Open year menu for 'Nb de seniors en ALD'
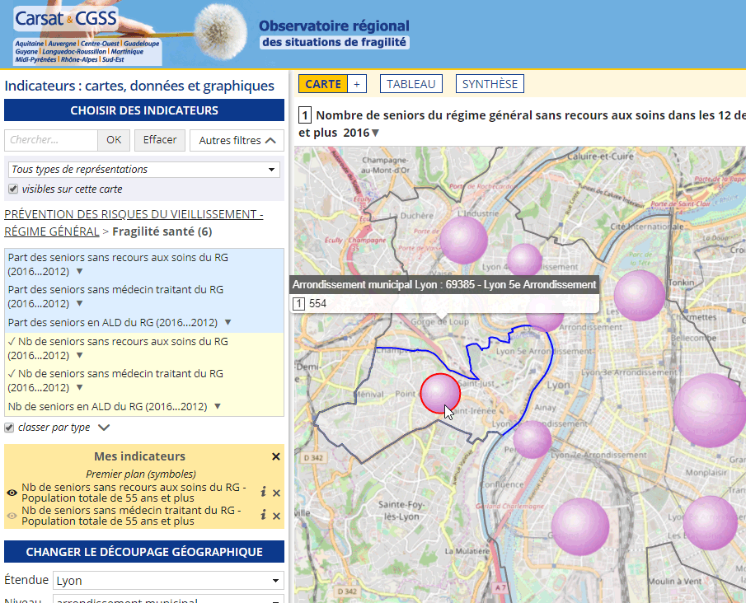 pyautogui.click(x=218, y=407)
